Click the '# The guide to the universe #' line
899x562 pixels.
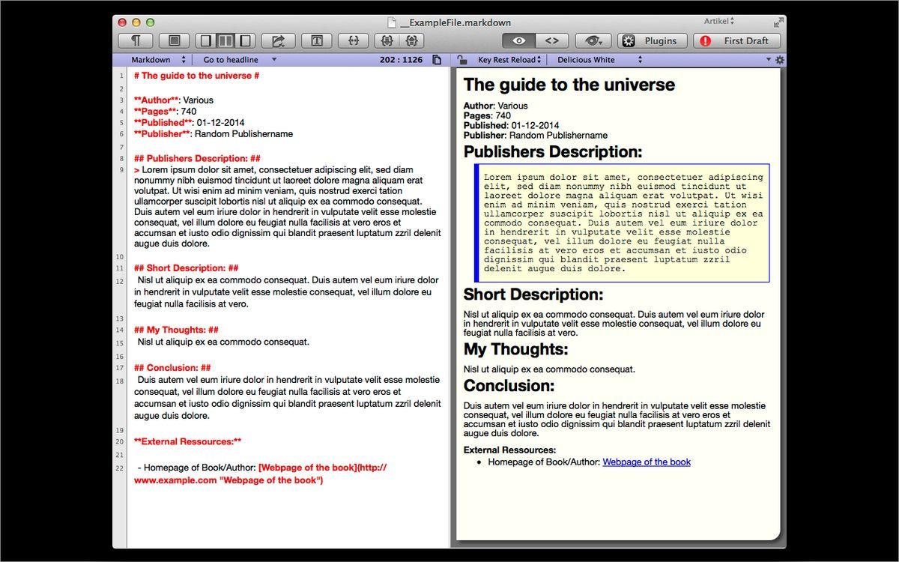tap(197, 76)
